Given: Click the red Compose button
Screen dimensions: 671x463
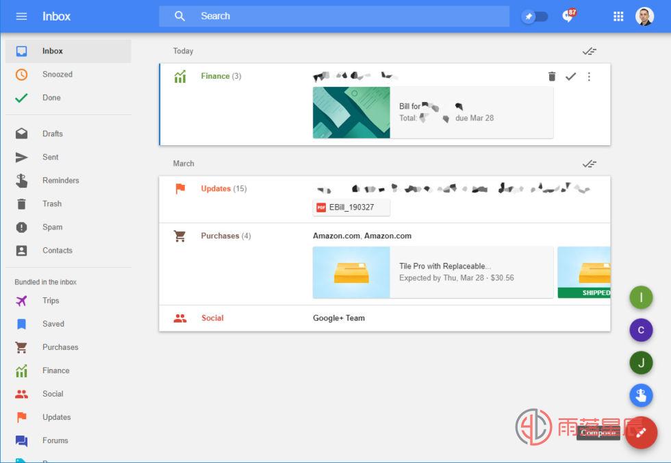Looking at the screenshot, I should [x=641, y=433].
